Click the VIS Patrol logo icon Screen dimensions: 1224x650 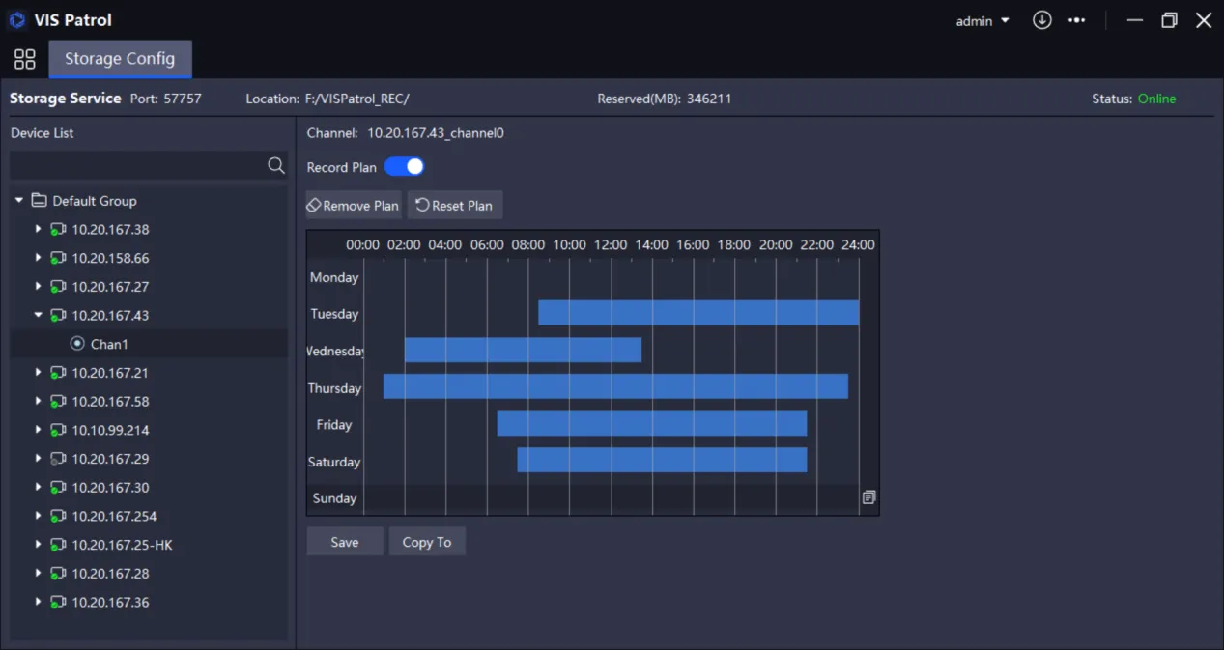[17, 20]
